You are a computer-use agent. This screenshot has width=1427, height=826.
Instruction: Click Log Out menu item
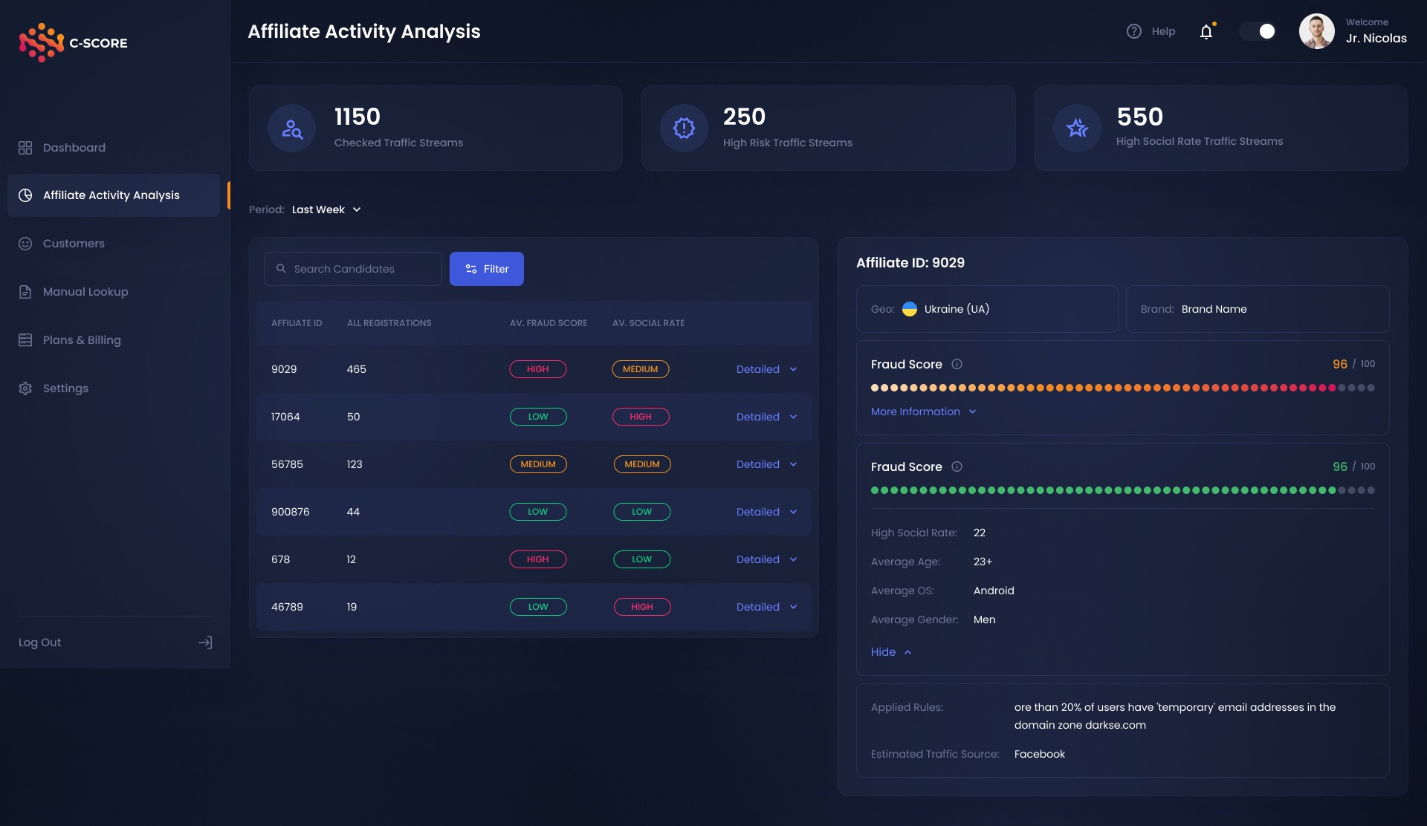[39, 643]
